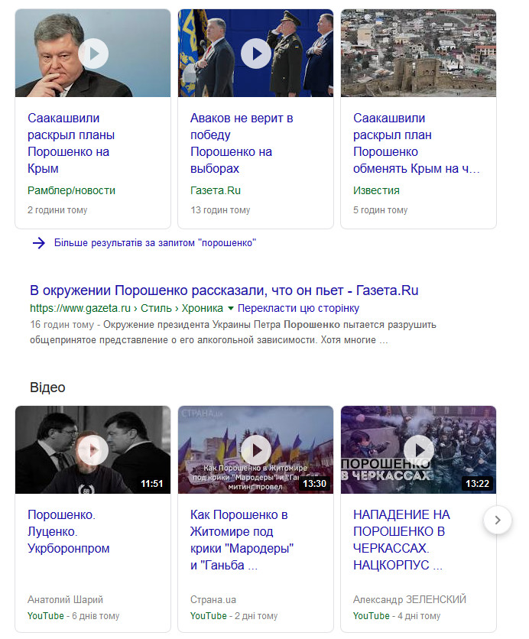Open headline Аваков не верит в победу Порошенко
Viewport: 529px width, 639px height.
tap(242, 143)
